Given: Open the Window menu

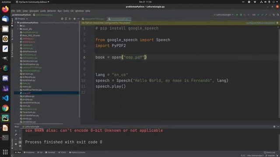Looking at the screenshot, I should pos(80,11).
